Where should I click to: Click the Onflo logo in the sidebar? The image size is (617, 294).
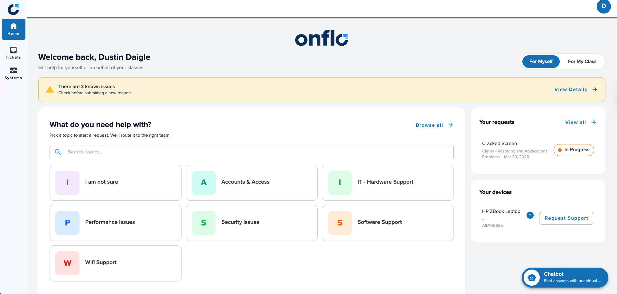coord(14,9)
